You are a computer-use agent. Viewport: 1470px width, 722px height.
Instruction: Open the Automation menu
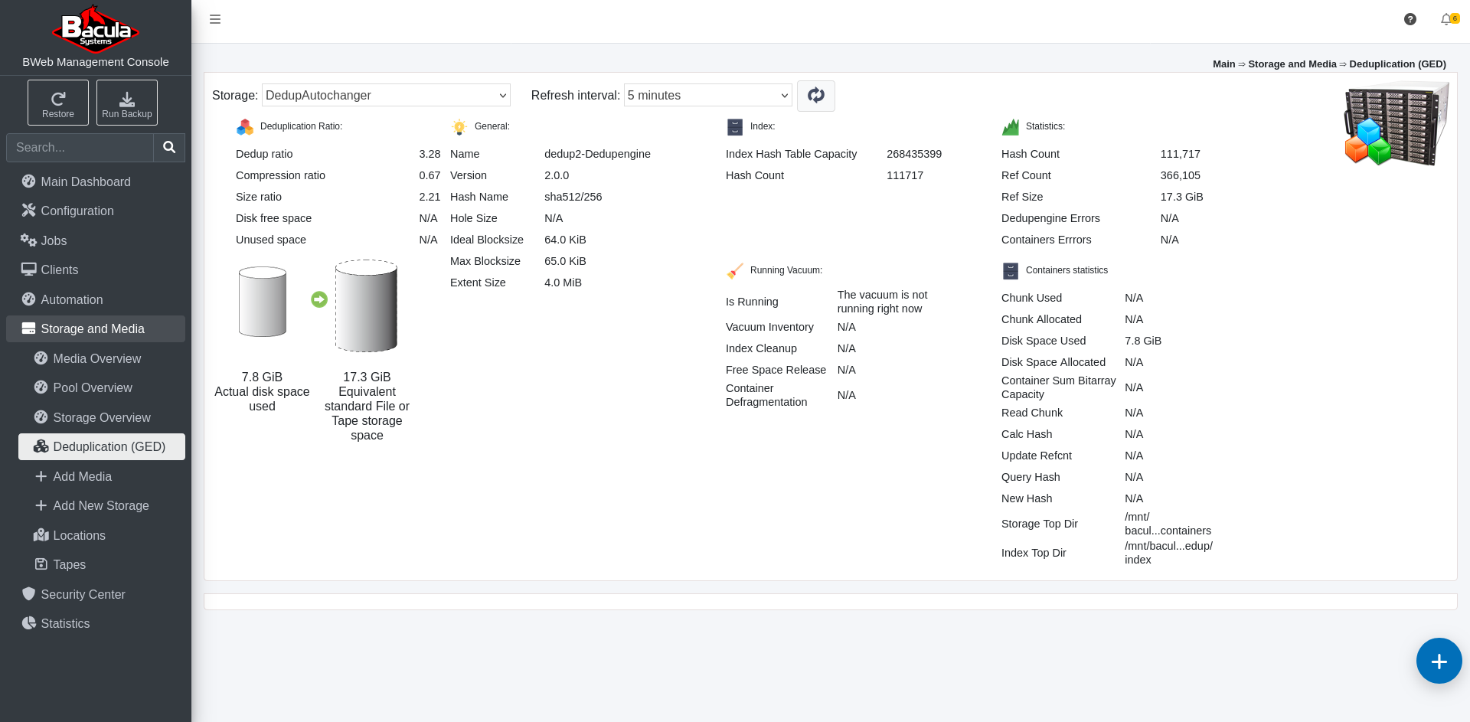pos(96,299)
